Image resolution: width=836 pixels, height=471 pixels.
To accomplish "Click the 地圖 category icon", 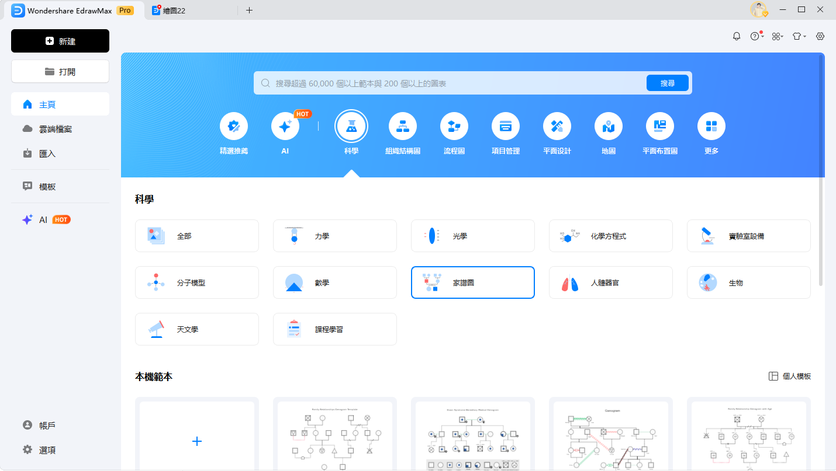I will coord(608,126).
